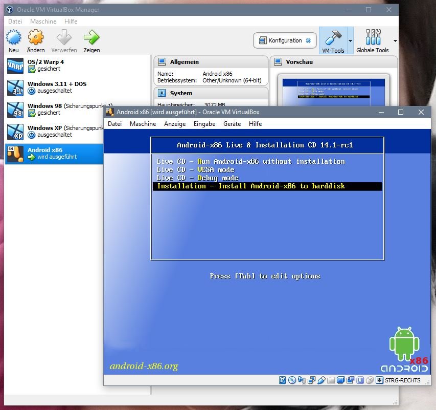Click the Windows 3.11 + DOS machine icon
The height and width of the screenshot is (410, 436).
click(x=15, y=88)
